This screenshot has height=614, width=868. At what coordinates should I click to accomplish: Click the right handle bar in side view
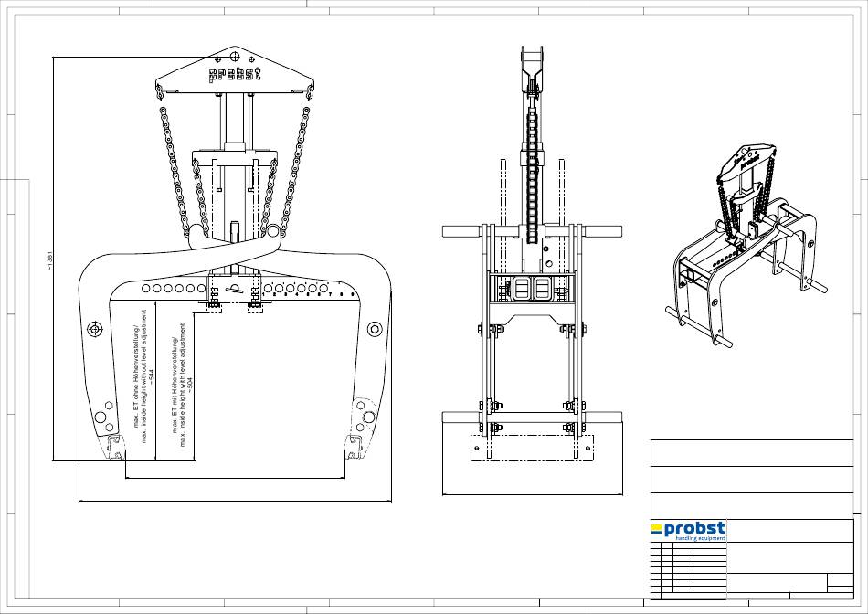coord(603,231)
